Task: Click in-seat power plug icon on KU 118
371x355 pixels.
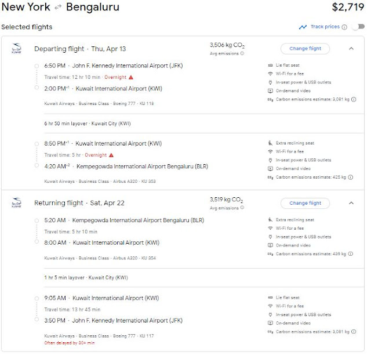Action: click(x=270, y=82)
